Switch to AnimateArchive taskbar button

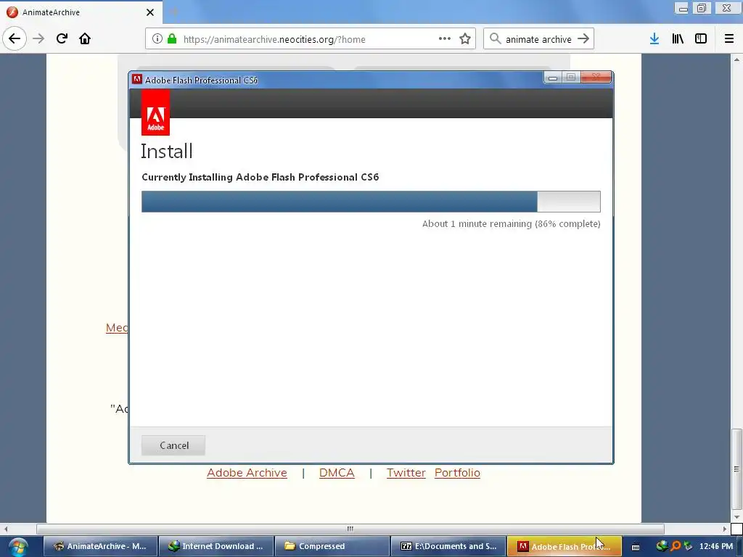pos(100,546)
